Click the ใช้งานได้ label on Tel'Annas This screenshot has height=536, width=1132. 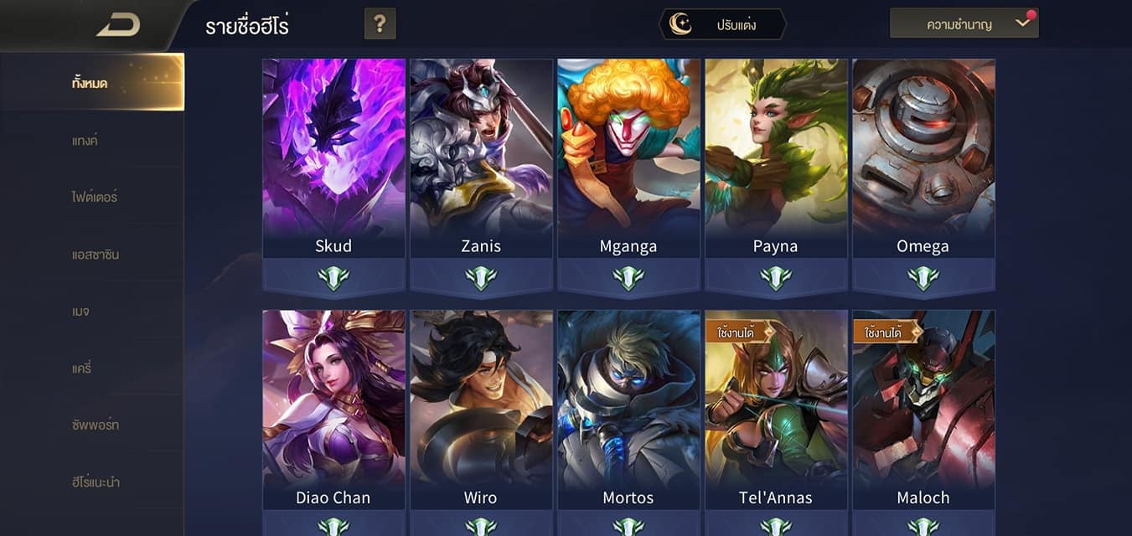coord(736,332)
